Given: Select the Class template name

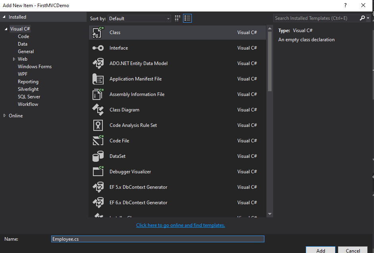Looking at the screenshot, I should (115, 33).
